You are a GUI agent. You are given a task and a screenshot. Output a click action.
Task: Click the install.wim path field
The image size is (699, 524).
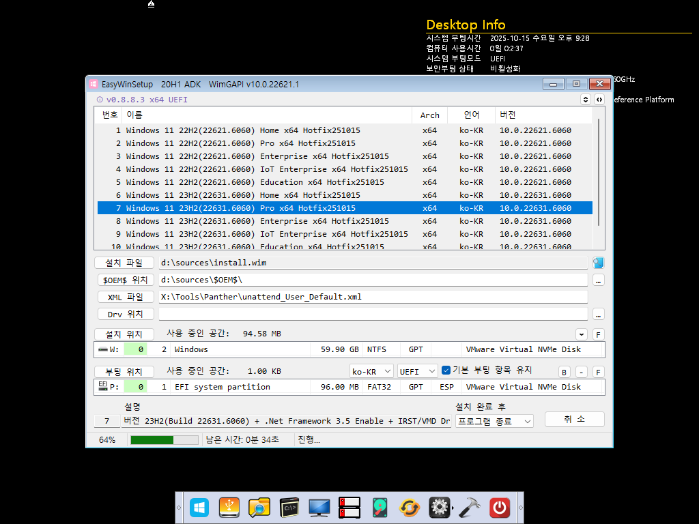pyautogui.click(x=373, y=263)
